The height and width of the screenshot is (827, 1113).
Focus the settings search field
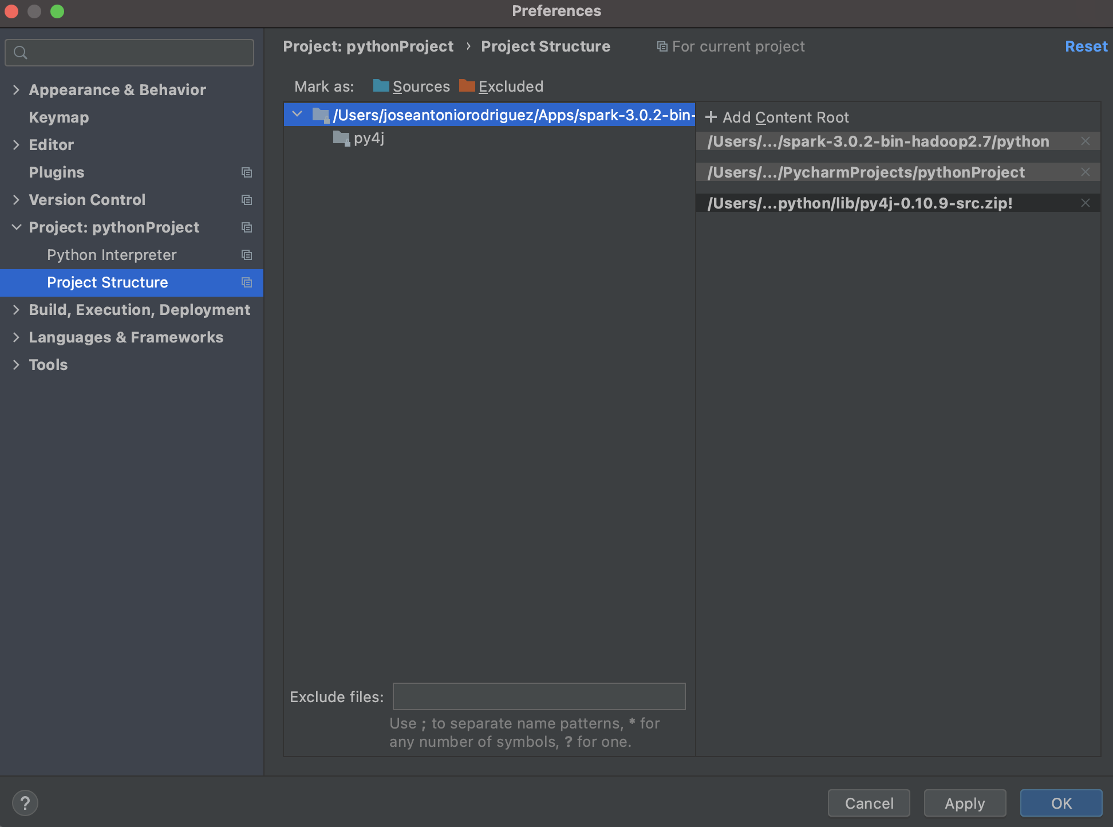(129, 53)
